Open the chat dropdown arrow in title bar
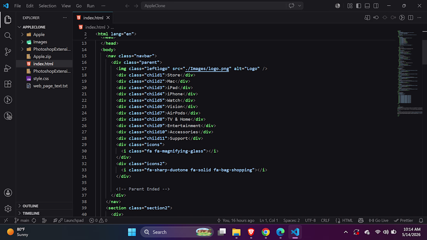This screenshot has width=427, height=240. tap(300, 6)
